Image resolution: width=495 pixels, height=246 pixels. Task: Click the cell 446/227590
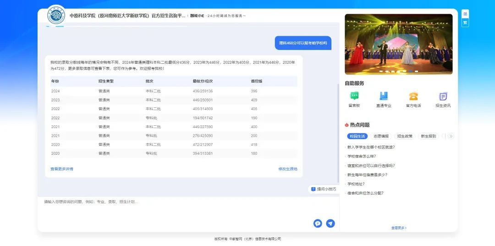203,127
